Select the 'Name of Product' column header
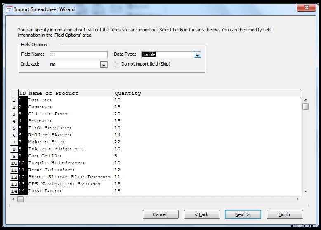This screenshot has width=321, height=230. pos(71,93)
